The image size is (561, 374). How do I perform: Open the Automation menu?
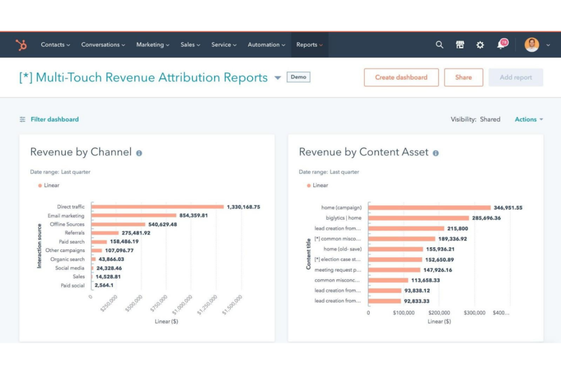click(267, 45)
